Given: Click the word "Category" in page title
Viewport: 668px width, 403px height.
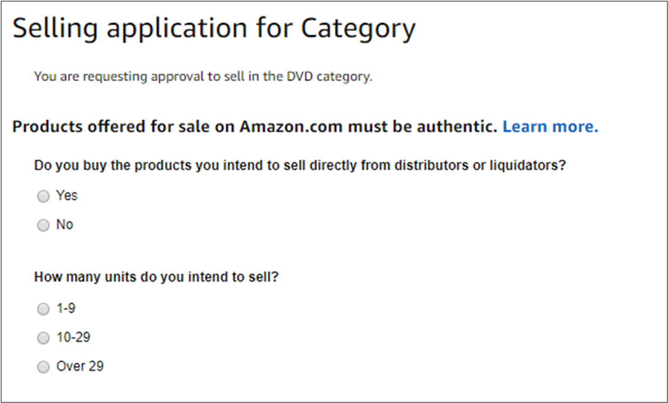Looking at the screenshot, I should tap(358, 28).
